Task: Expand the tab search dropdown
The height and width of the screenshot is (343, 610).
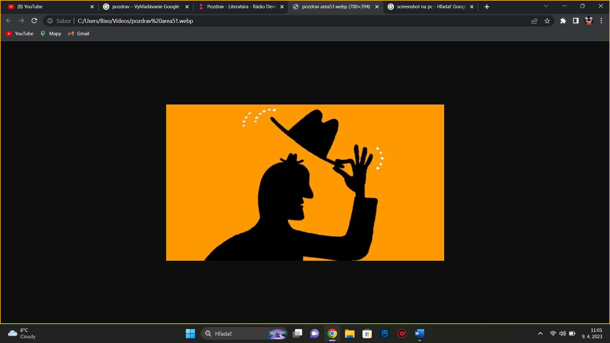Action: coord(546,6)
